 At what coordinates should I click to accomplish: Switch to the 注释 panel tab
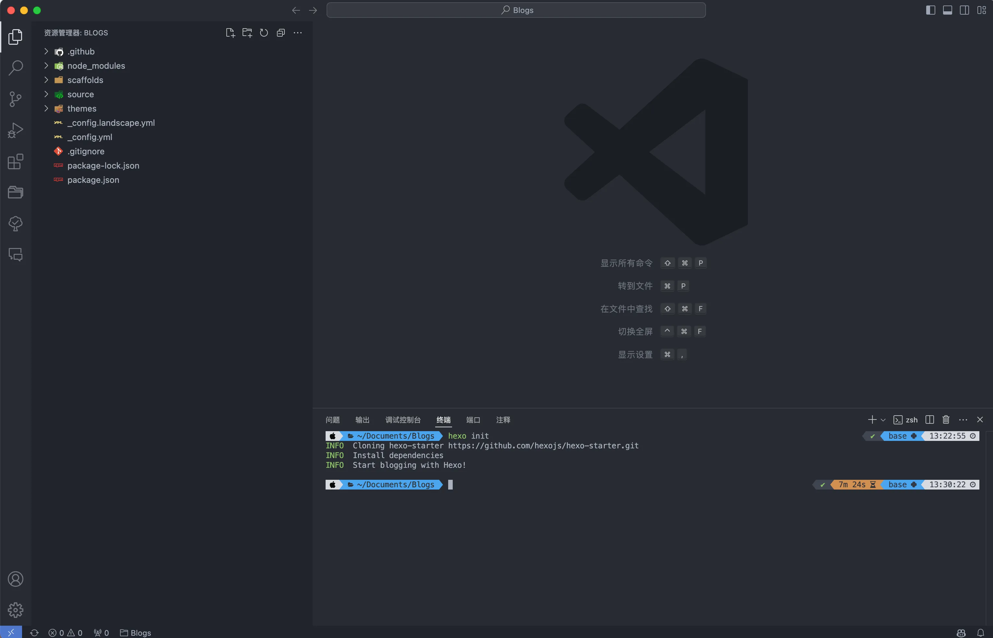[x=503, y=420]
